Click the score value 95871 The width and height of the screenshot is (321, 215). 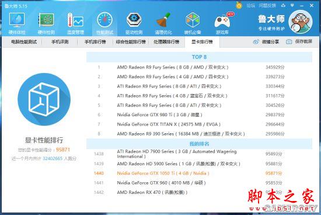click(63, 150)
